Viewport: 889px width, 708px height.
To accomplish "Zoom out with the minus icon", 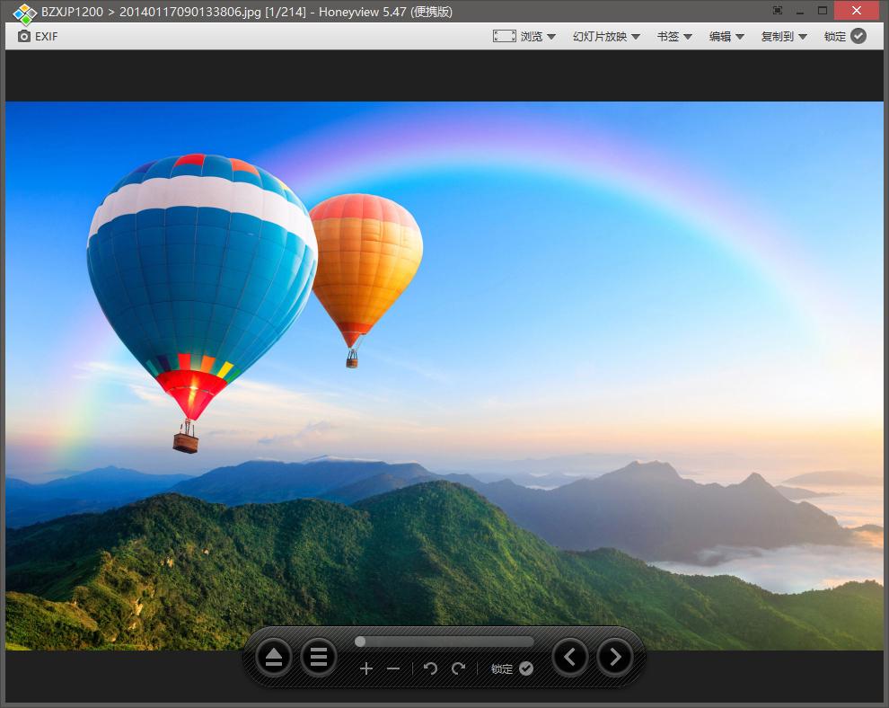I will point(393,668).
